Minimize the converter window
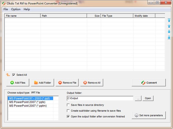The width and height of the screenshot is (173, 129). [151, 3]
